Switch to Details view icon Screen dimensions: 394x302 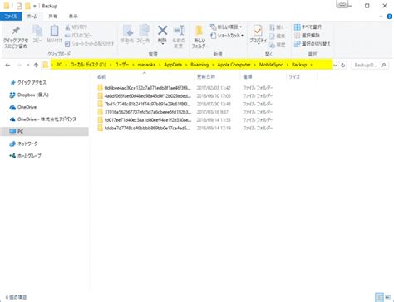tap(379, 297)
